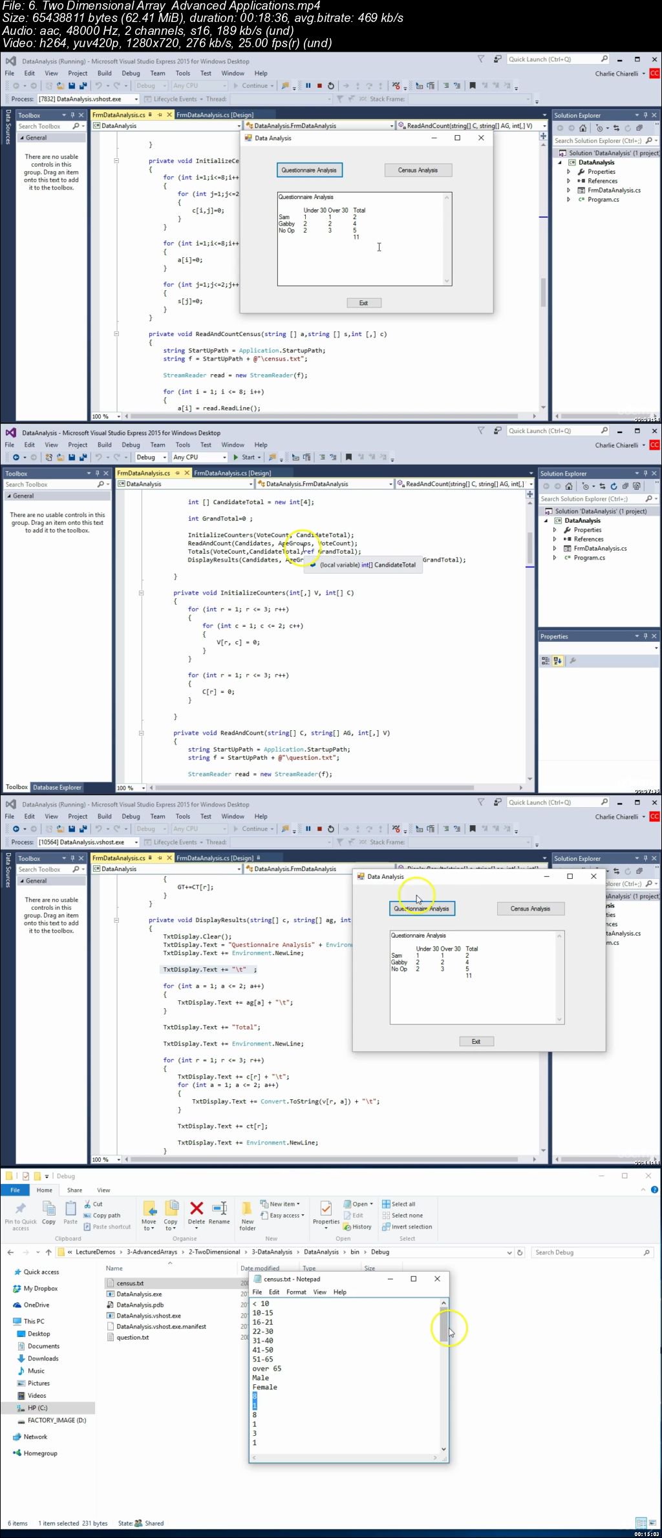Viewport: 662px width, 1538px height.
Task: Toggle auto-hide pin on the Properties panel
Action: [x=645, y=637]
